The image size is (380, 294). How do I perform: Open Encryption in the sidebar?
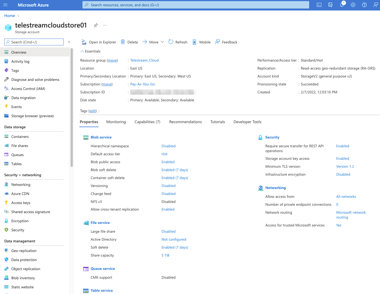(x=35, y=221)
